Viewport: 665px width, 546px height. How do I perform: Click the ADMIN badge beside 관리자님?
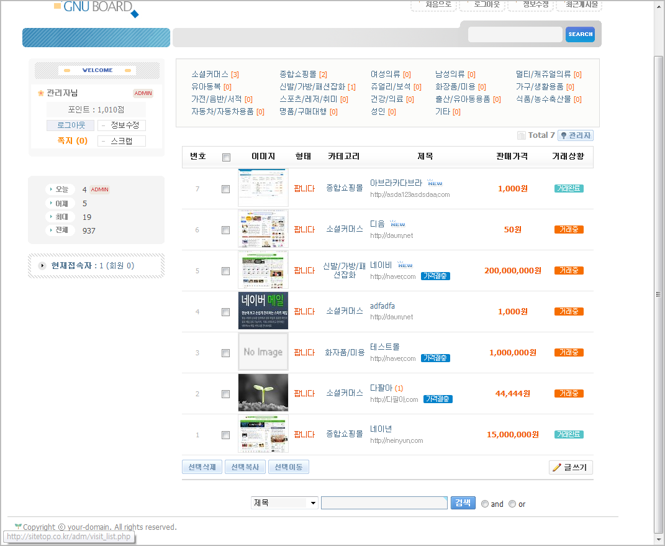143,93
